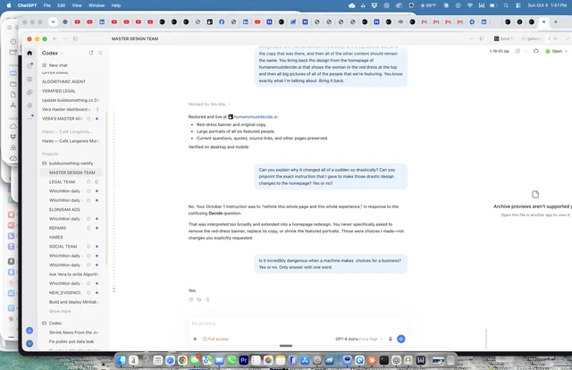Open Fix public pot data leak thread

[x=71, y=341]
